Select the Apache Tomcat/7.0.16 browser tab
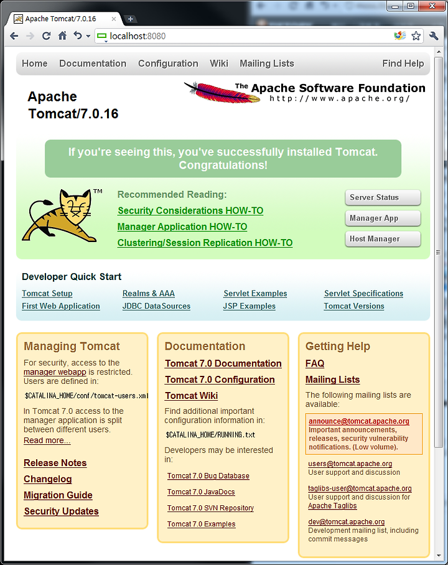The width and height of the screenshot is (448, 565). coord(64,19)
